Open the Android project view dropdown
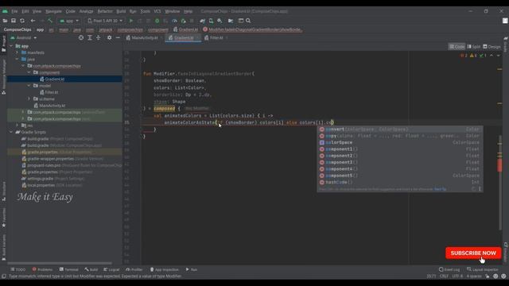Viewport: 509px width, 286px height. [24, 37]
